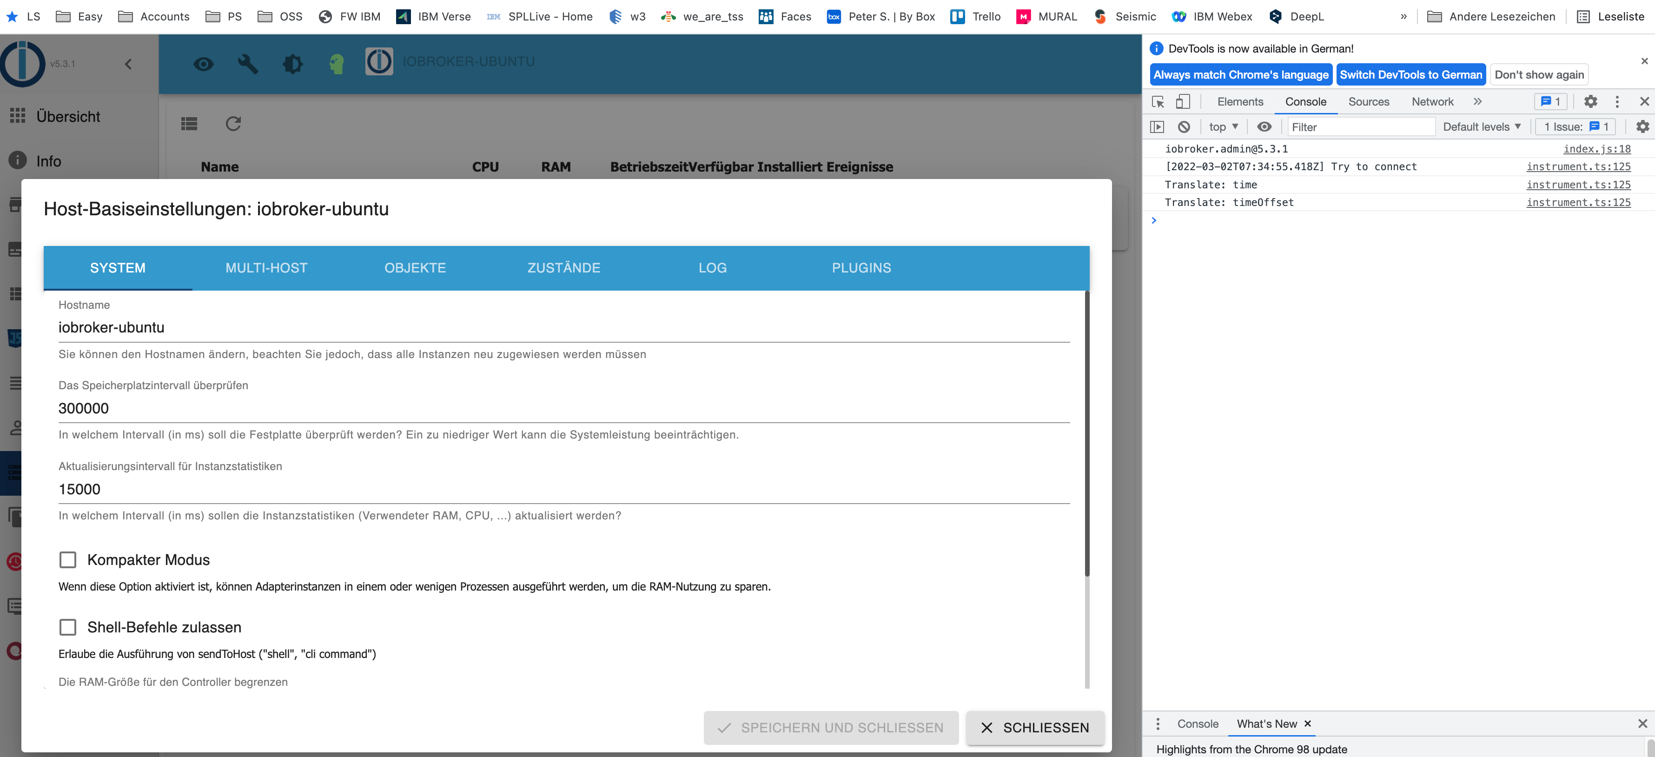Click the Speicherplatzintervall field with 300000
This screenshot has height=757, width=1655.
pyautogui.click(x=563, y=409)
